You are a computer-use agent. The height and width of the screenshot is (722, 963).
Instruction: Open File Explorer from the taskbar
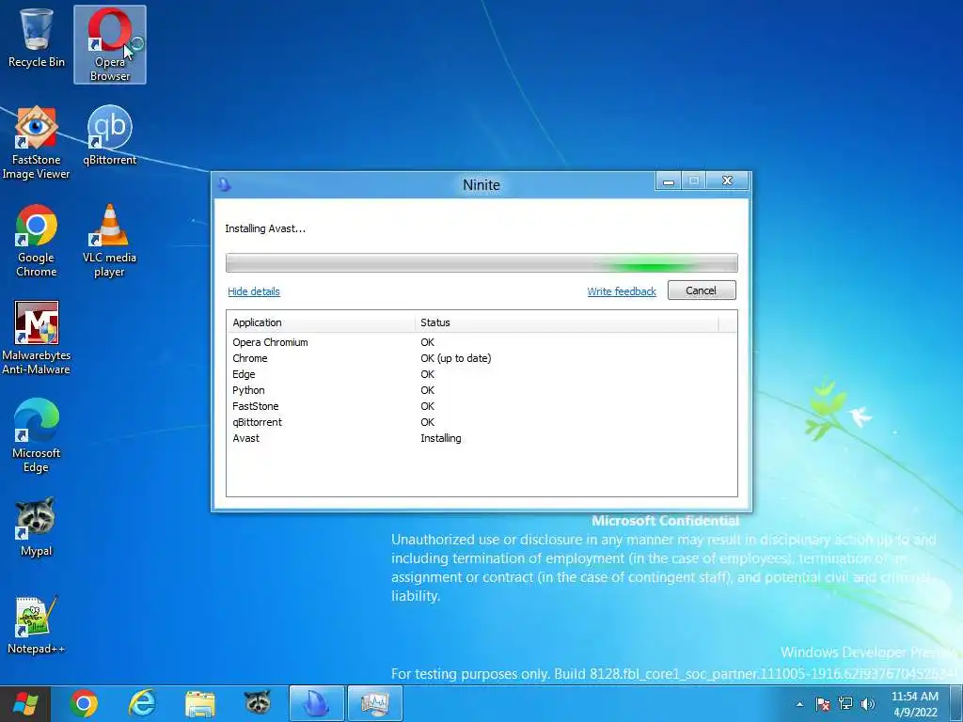point(200,703)
